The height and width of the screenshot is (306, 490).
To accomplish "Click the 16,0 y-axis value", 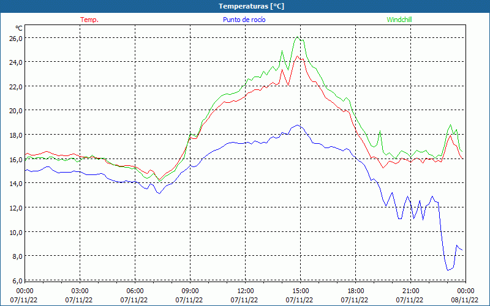I will click(x=16, y=160).
